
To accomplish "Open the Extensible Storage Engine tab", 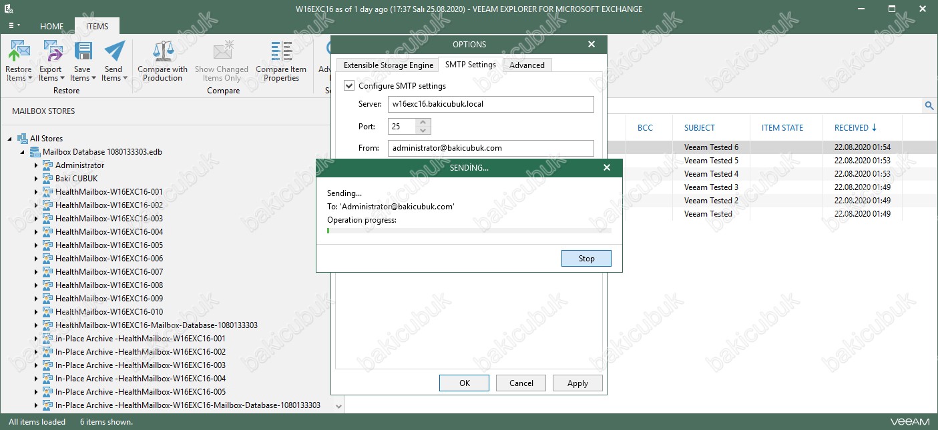I will (388, 65).
